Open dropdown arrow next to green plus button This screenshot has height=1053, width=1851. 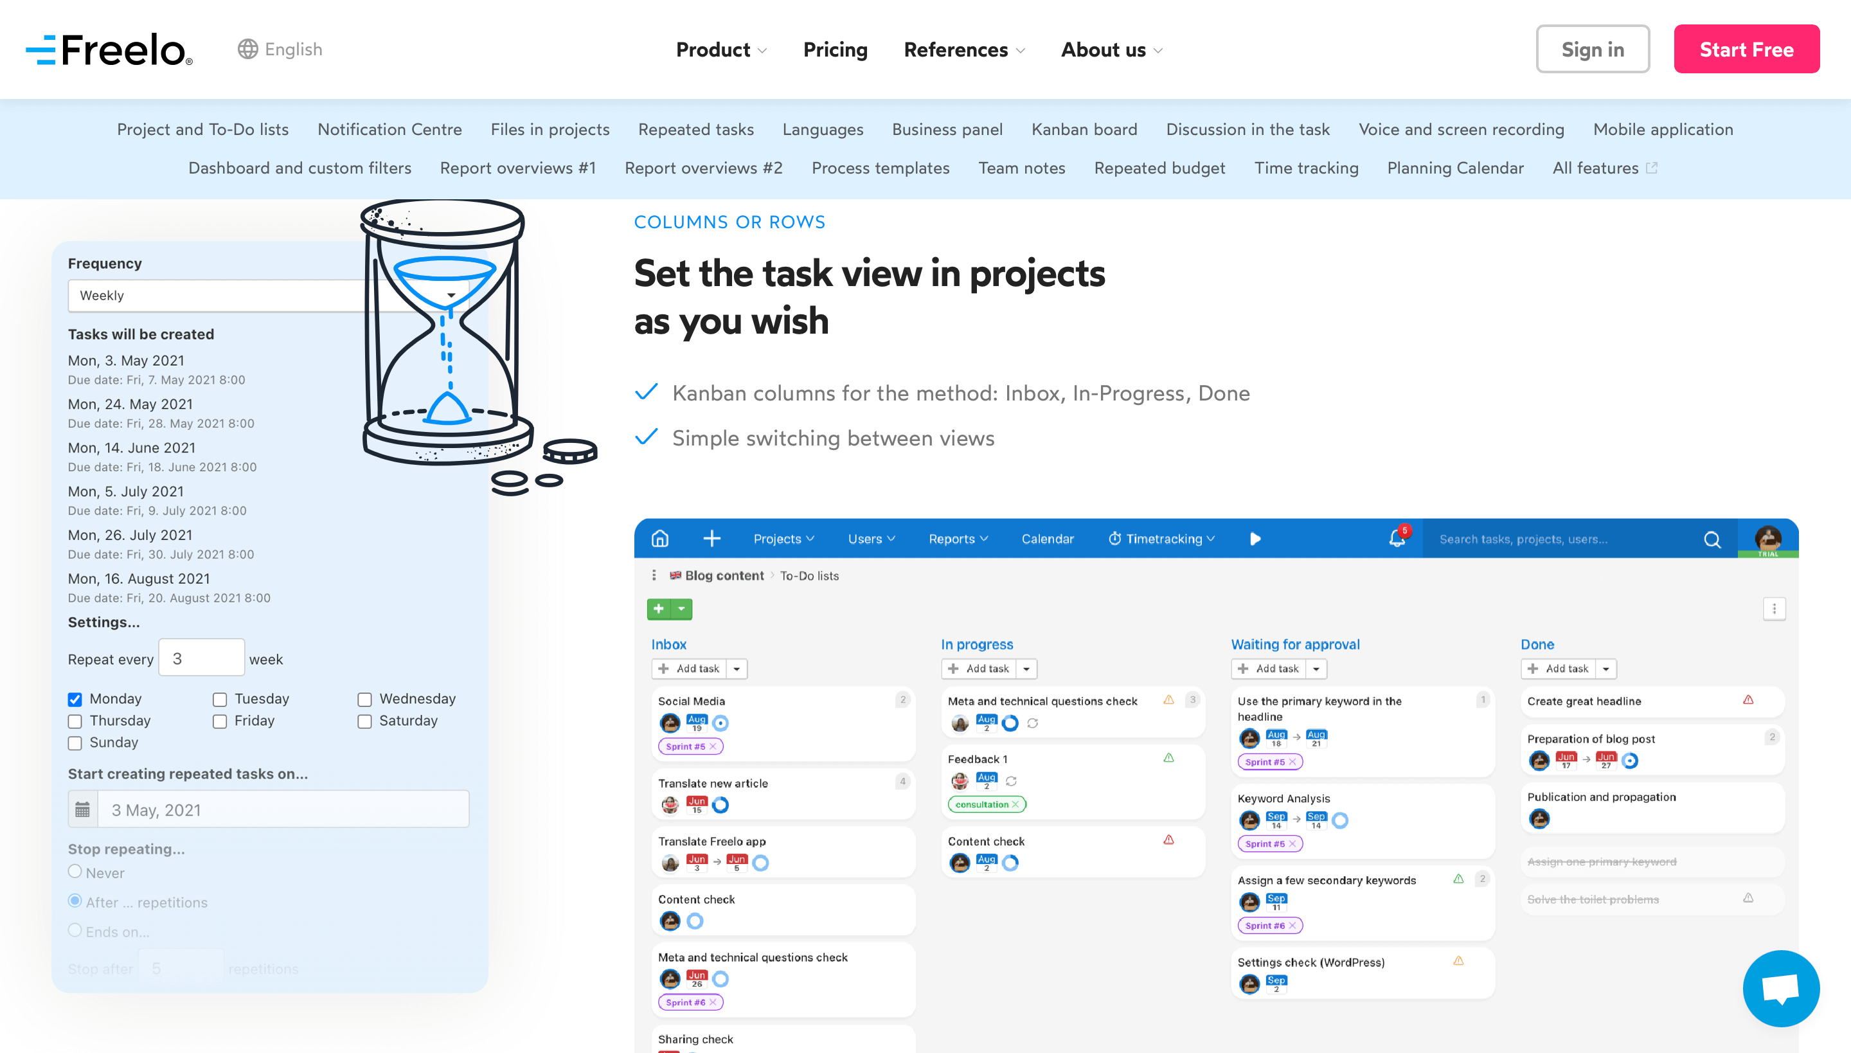(681, 609)
